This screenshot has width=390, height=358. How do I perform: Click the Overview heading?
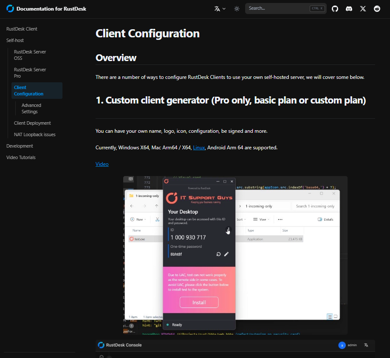point(116,58)
